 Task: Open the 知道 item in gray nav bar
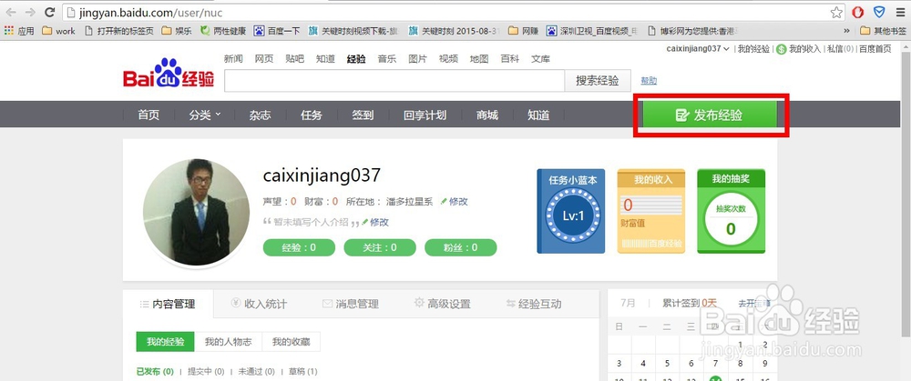coord(538,115)
